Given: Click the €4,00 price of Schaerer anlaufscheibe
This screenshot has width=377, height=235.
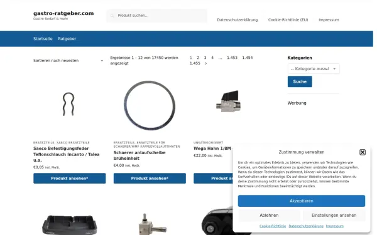Looking at the screenshot, I should coord(119,165).
